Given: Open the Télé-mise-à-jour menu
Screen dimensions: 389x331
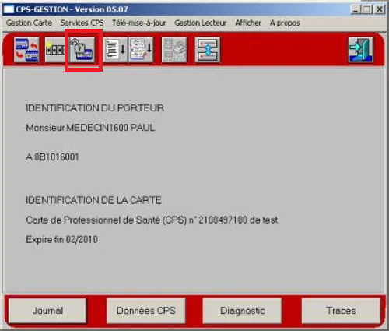Looking at the screenshot, I should coord(139,23).
